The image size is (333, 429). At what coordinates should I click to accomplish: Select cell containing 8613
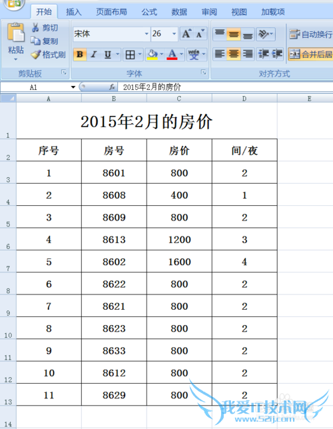(x=114, y=239)
